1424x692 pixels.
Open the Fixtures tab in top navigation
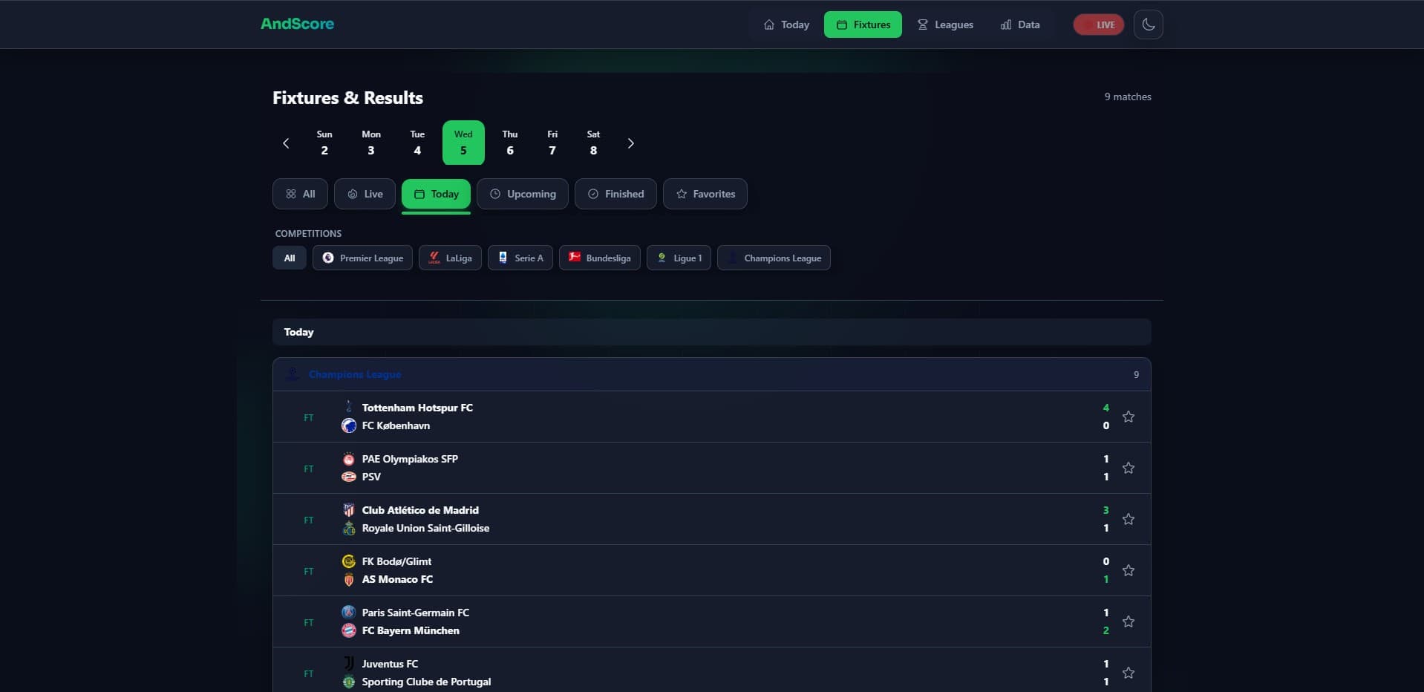pyautogui.click(x=863, y=25)
